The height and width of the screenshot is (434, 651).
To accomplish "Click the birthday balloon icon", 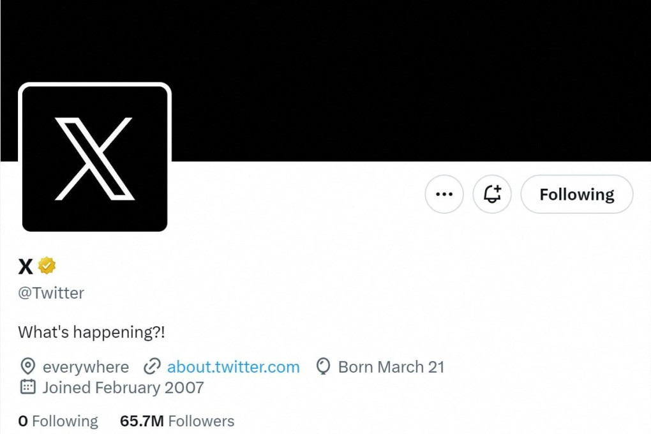I will click(x=323, y=366).
